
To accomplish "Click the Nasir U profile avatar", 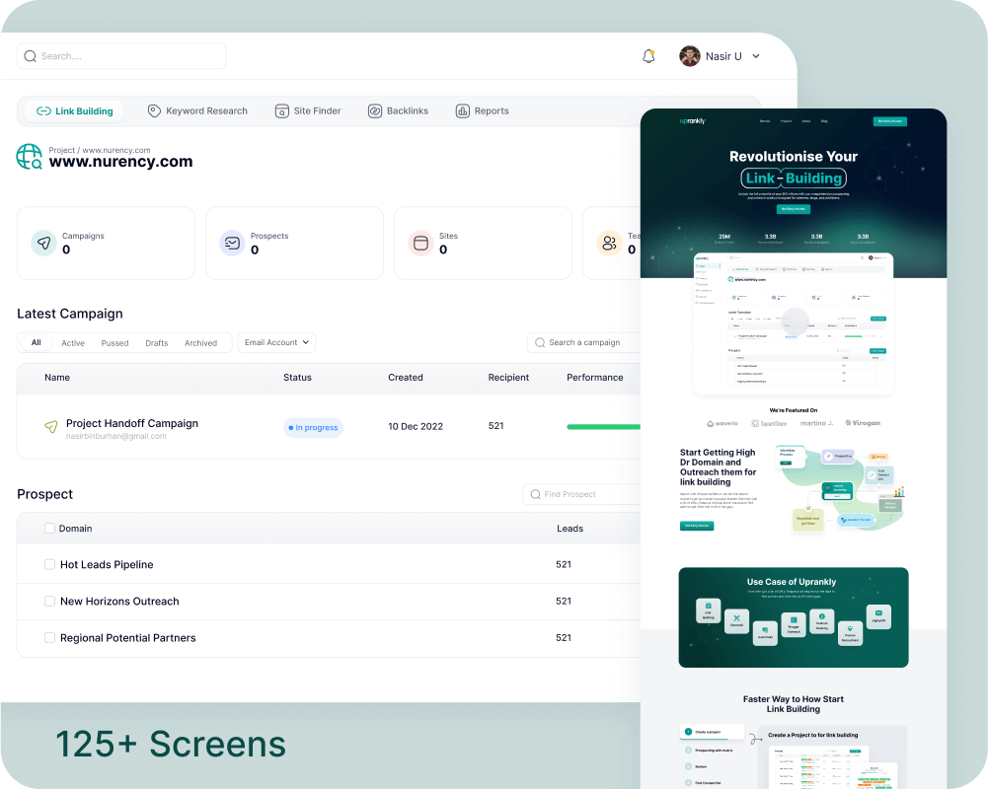I will point(690,56).
